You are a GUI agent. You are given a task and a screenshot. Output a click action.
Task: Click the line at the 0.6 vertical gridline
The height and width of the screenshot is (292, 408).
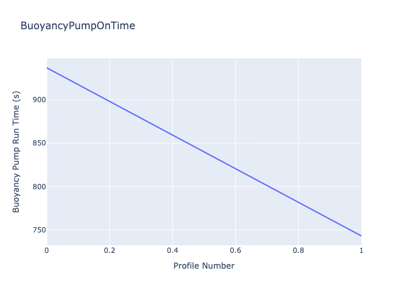[x=235, y=168]
